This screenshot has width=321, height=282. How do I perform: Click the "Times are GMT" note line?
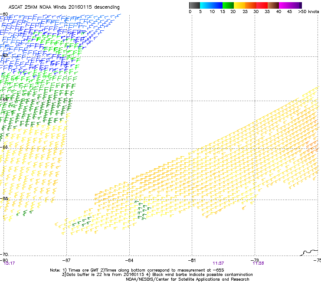137,270
